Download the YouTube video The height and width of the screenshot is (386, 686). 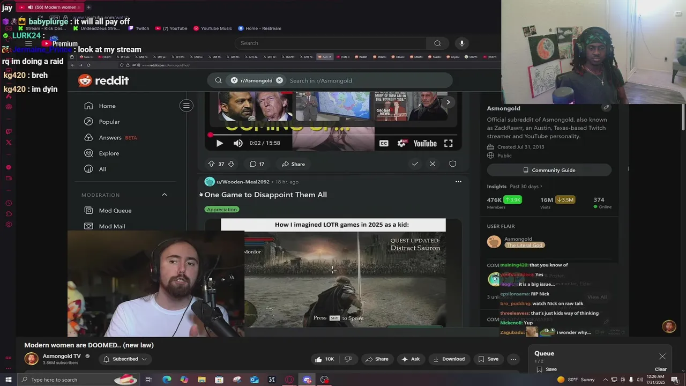pos(449,359)
